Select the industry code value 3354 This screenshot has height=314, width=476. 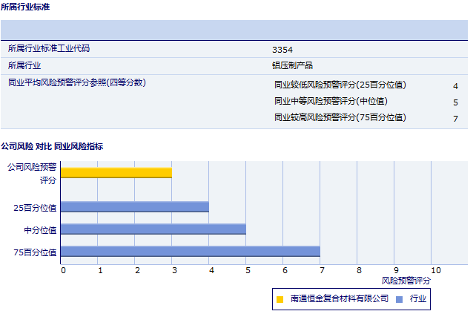tap(282, 50)
